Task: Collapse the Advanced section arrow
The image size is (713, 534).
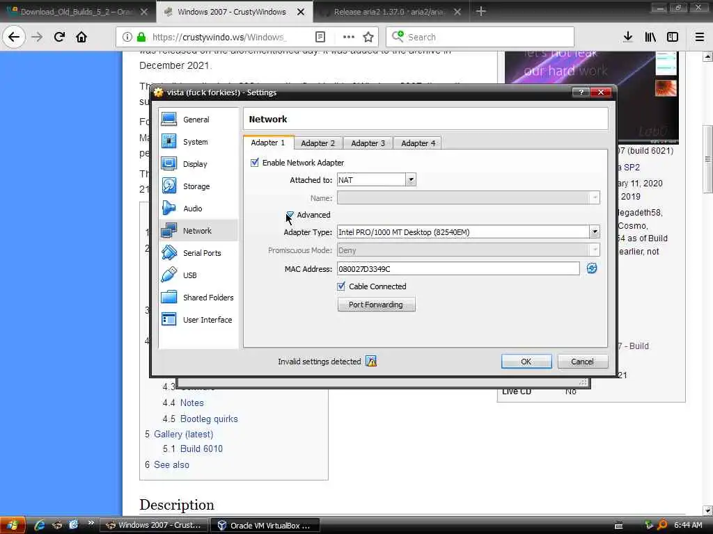Action: 290,215
